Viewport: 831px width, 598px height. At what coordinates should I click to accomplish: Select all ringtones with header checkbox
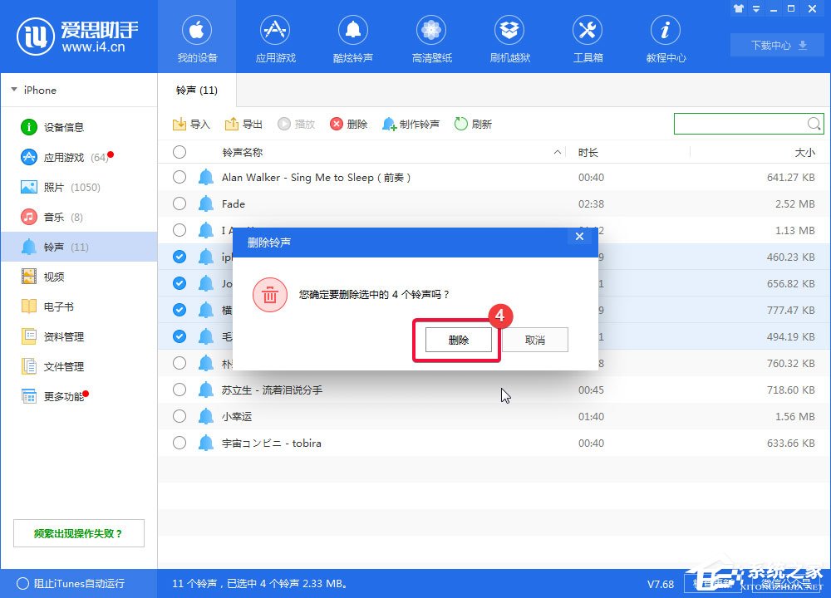(x=179, y=152)
